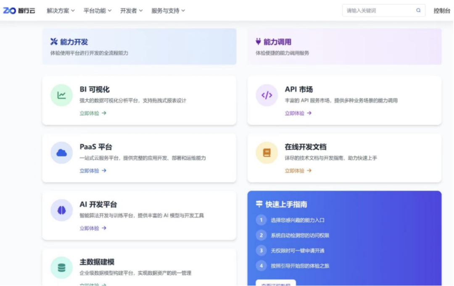Select 体验使用平台进行开发的全流程能力 subtitle
454x286 pixels.
tap(89, 53)
